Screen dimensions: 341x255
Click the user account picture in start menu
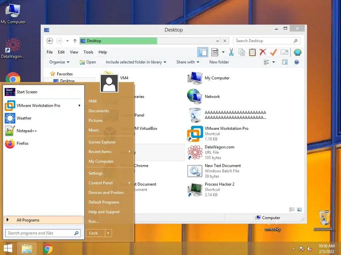[x=109, y=83]
